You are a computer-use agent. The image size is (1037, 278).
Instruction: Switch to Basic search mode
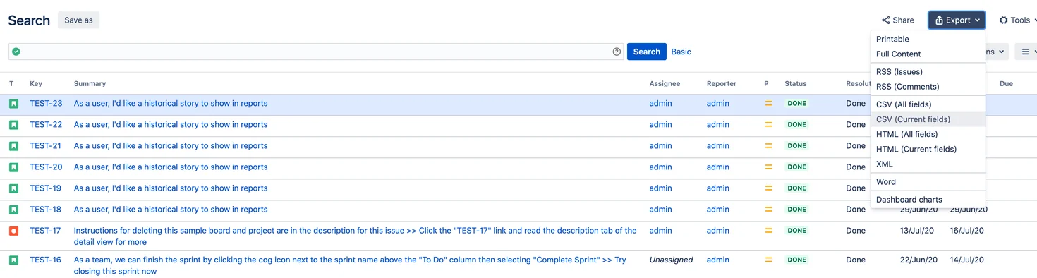[681, 52]
